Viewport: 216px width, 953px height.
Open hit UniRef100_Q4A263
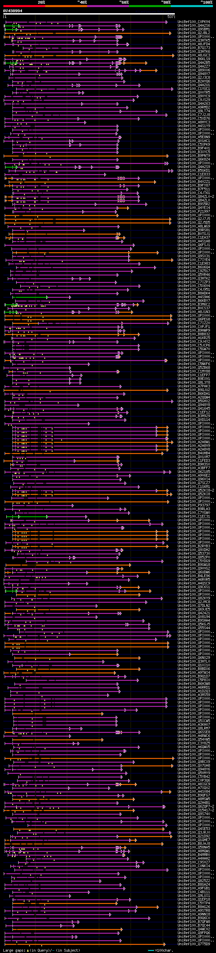pyautogui.click(x=194, y=103)
